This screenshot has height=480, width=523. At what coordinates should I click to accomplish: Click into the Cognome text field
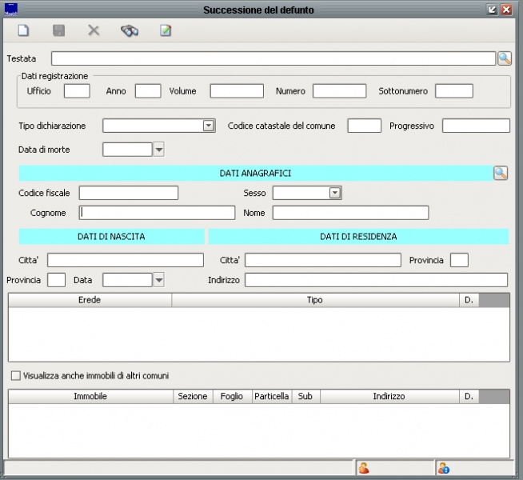[x=157, y=213]
